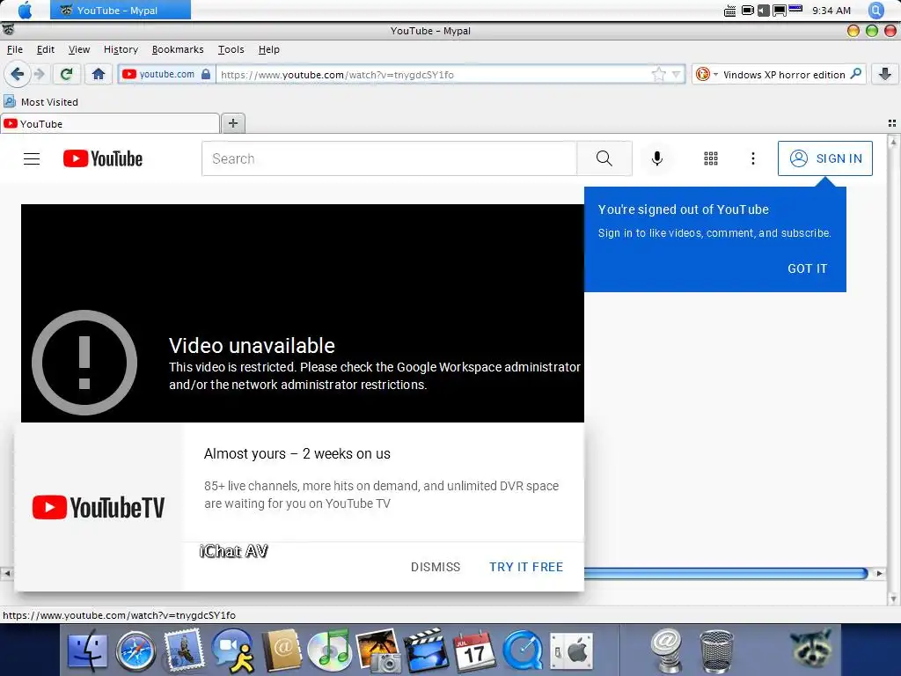The height and width of the screenshot is (676, 901).
Task: Click the YouTube logo
Action: pyautogui.click(x=103, y=158)
